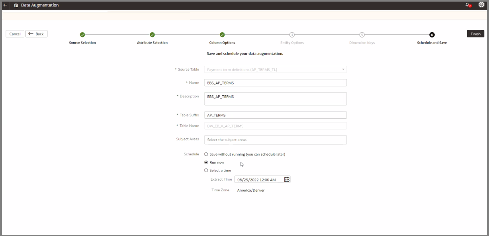
Task: Open the user profile icon
Action: [x=481, y=5]
